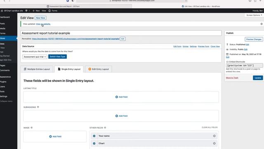
Task: Follow the View on website link
Action: [43, 24]
